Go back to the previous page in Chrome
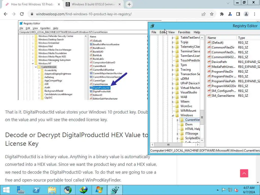 tap(6, 14)
